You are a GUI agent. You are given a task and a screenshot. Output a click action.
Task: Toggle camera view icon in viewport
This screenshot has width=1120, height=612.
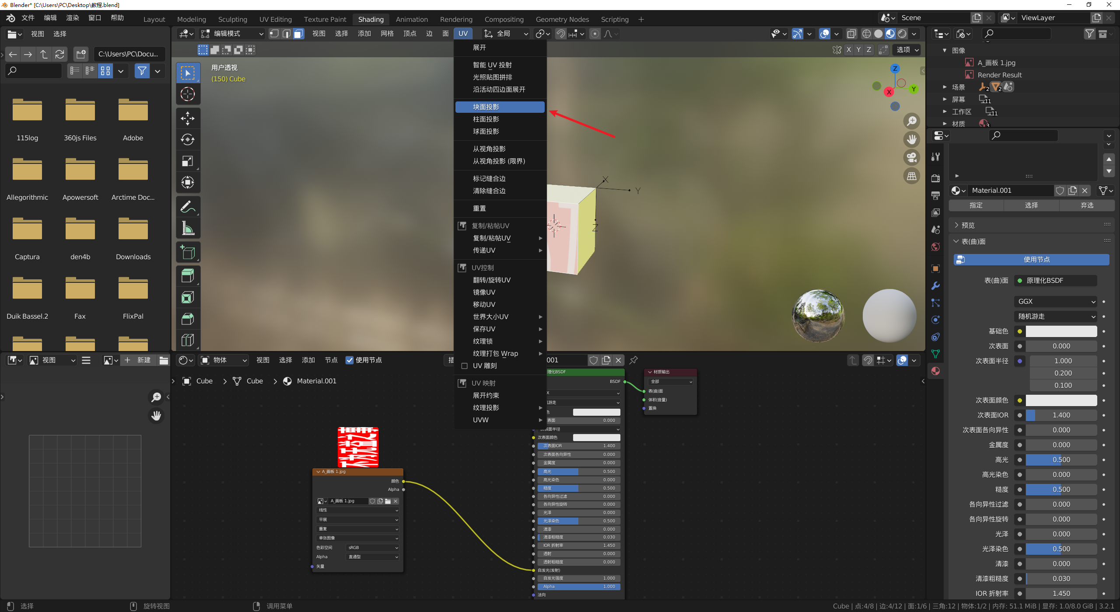click(912, 157)
